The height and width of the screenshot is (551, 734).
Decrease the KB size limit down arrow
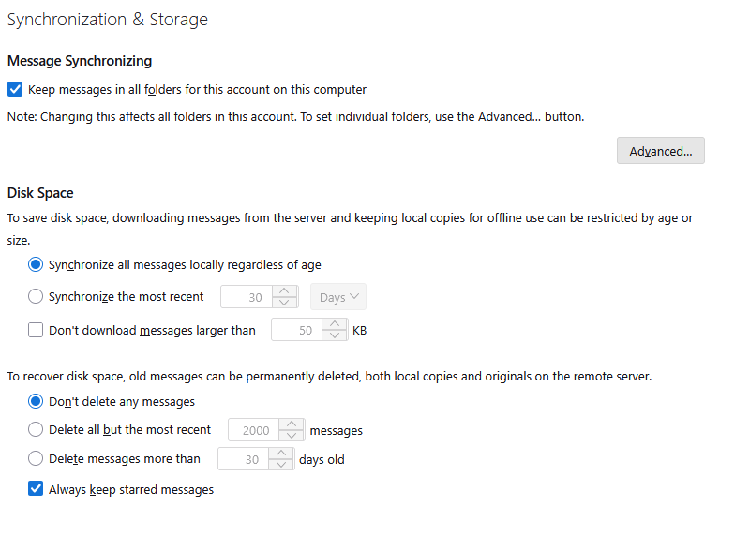(336, 335)
